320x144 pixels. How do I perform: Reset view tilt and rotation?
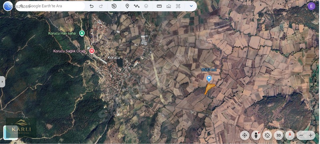pos(267,135)
